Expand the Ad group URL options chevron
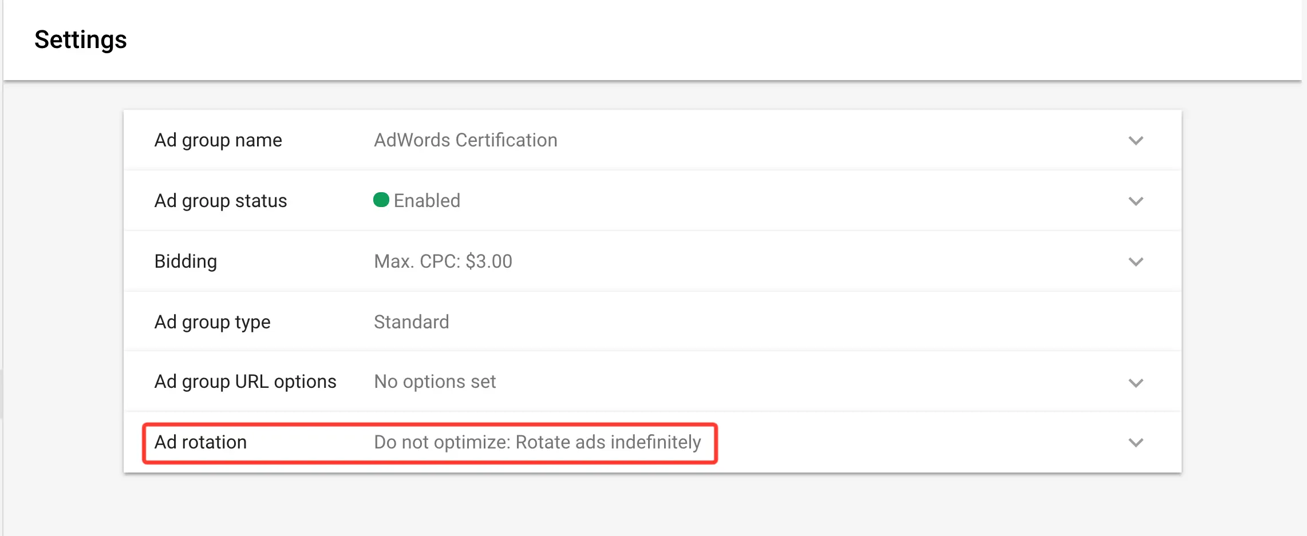Image resolution: width=1307 pixels, height=536 pixels. [x=1136, y=383]
